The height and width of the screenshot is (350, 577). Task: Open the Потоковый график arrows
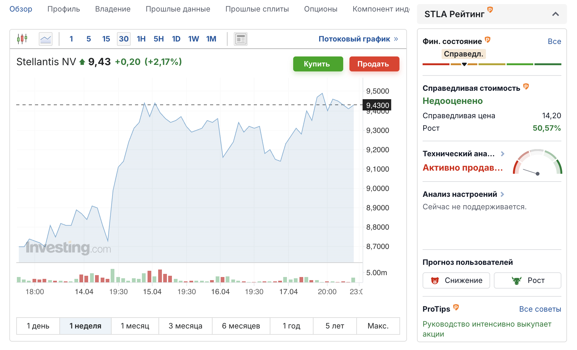point(396,39)
